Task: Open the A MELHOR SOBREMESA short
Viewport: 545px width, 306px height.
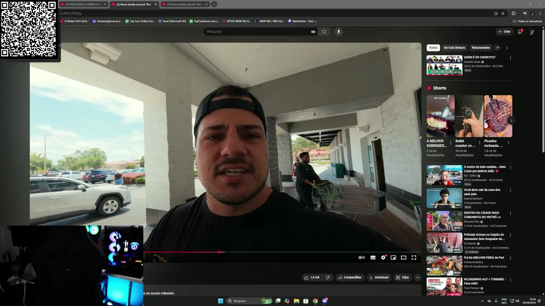Action: click(x=440, y=116)
